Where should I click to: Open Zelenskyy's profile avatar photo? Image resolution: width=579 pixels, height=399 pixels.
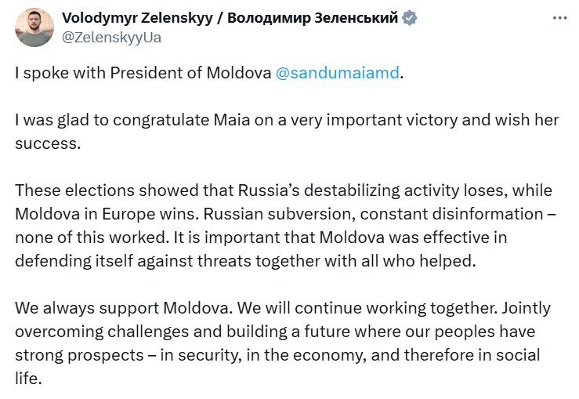pos(34,27)
